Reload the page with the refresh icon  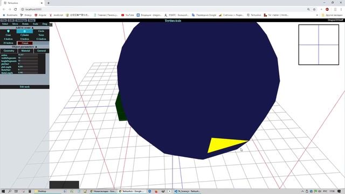16,9
